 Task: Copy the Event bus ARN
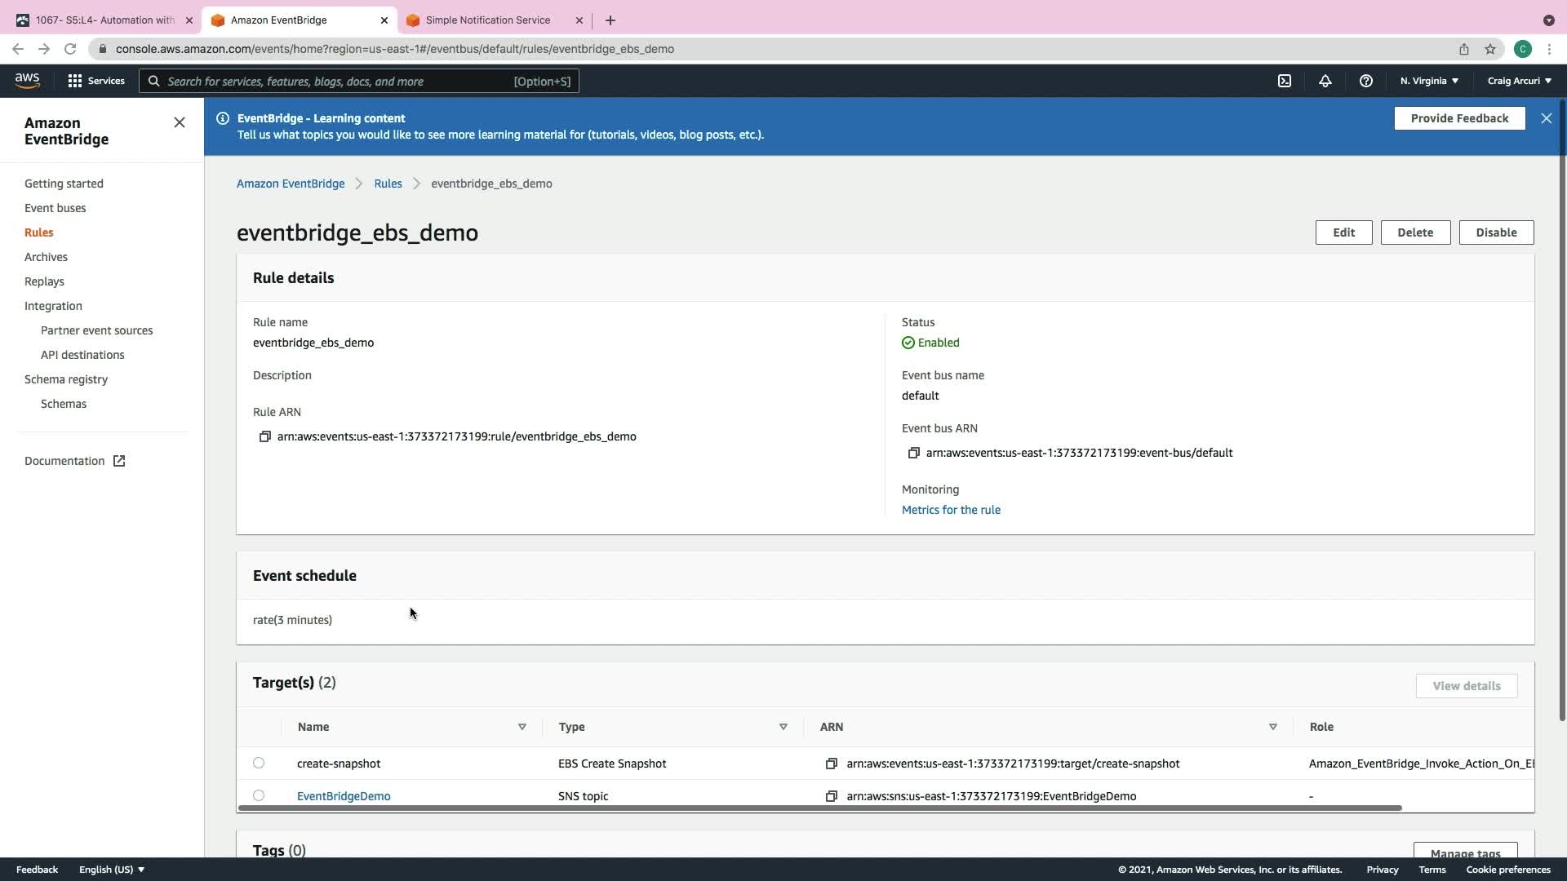[913, 453]
